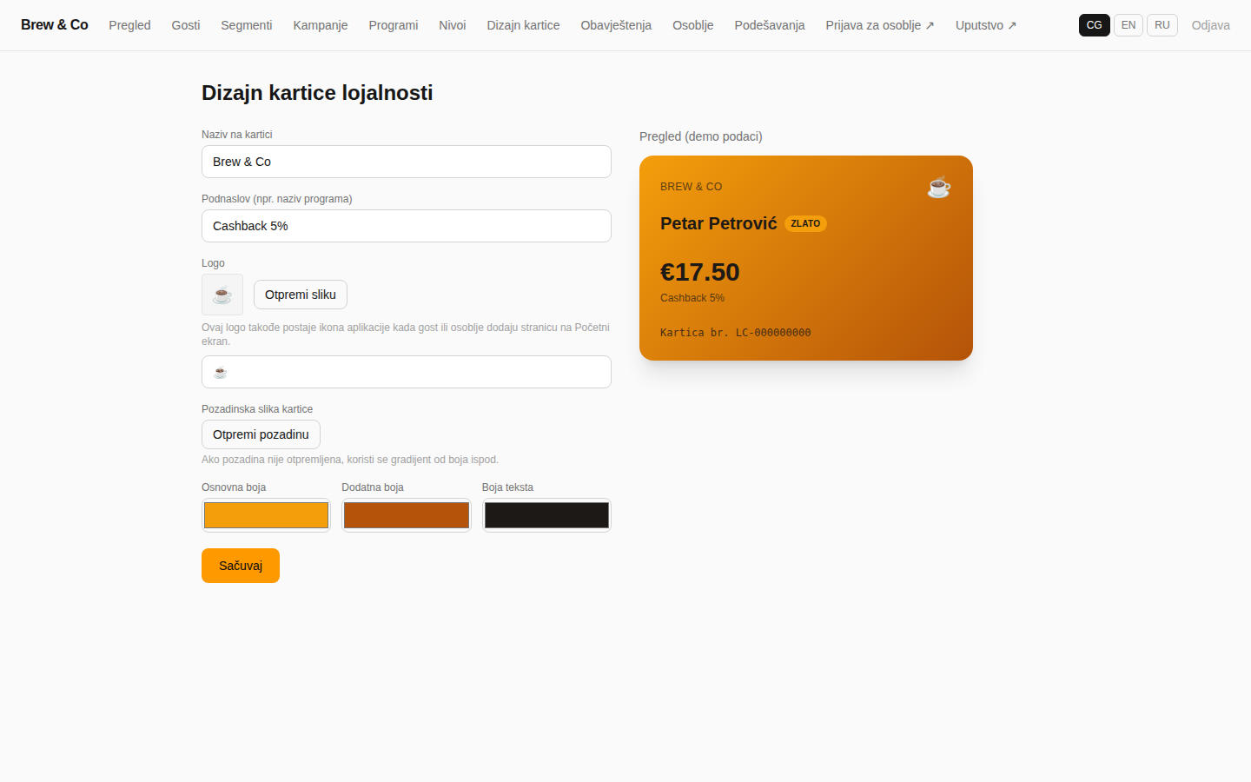
Task: Switch language to CG
Action: tap(1095, 25)
